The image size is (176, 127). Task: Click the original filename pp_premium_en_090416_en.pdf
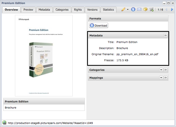138,54
